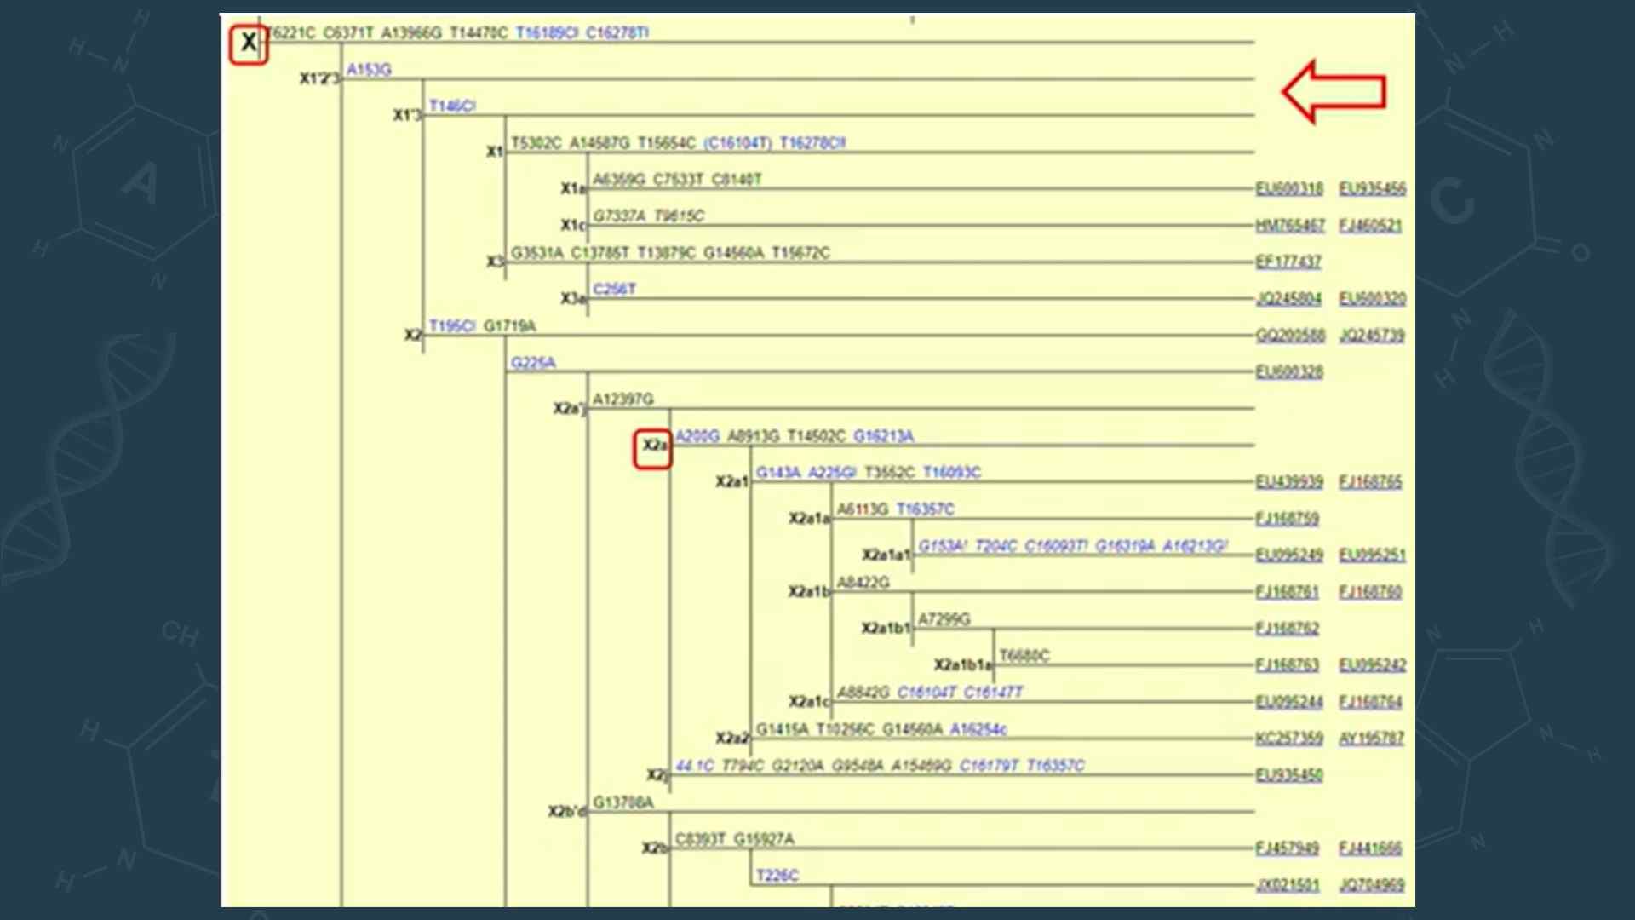
Task: Open accession link FJ457949
Action: tap(1286, 848)
